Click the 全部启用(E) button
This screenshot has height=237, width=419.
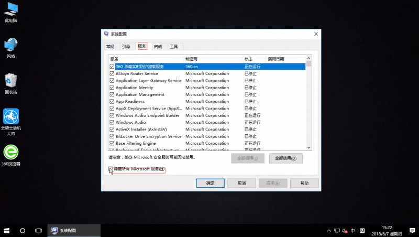pos(248,158)
